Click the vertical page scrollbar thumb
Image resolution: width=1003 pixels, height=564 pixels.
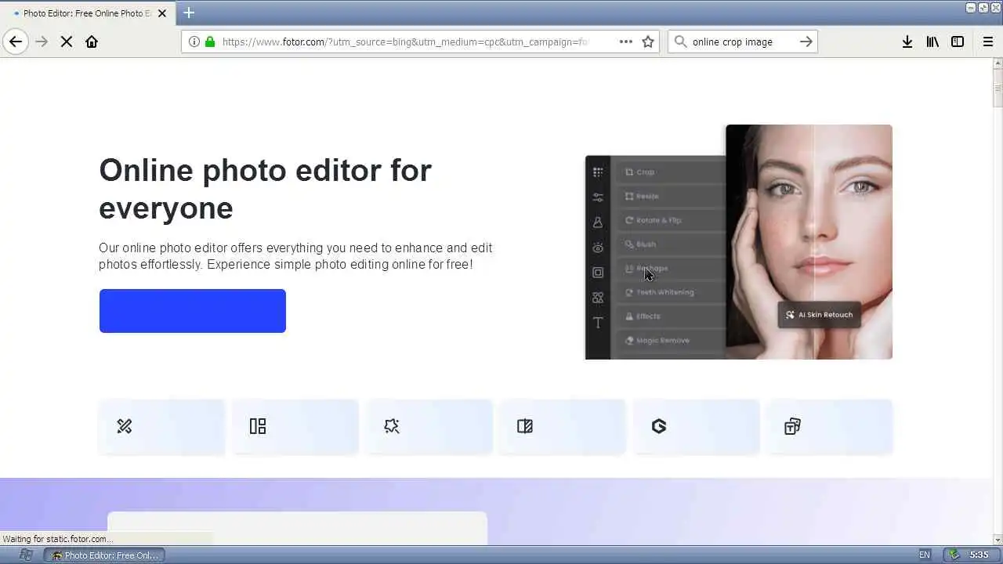coord(998,89)
